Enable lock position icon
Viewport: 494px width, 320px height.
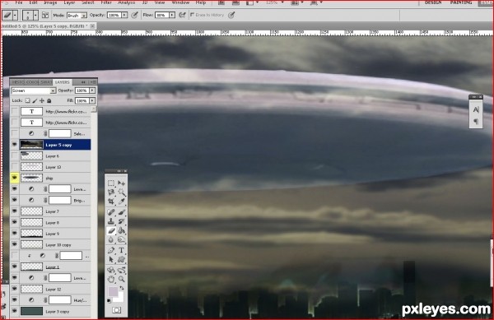click(x=42, y=100)
